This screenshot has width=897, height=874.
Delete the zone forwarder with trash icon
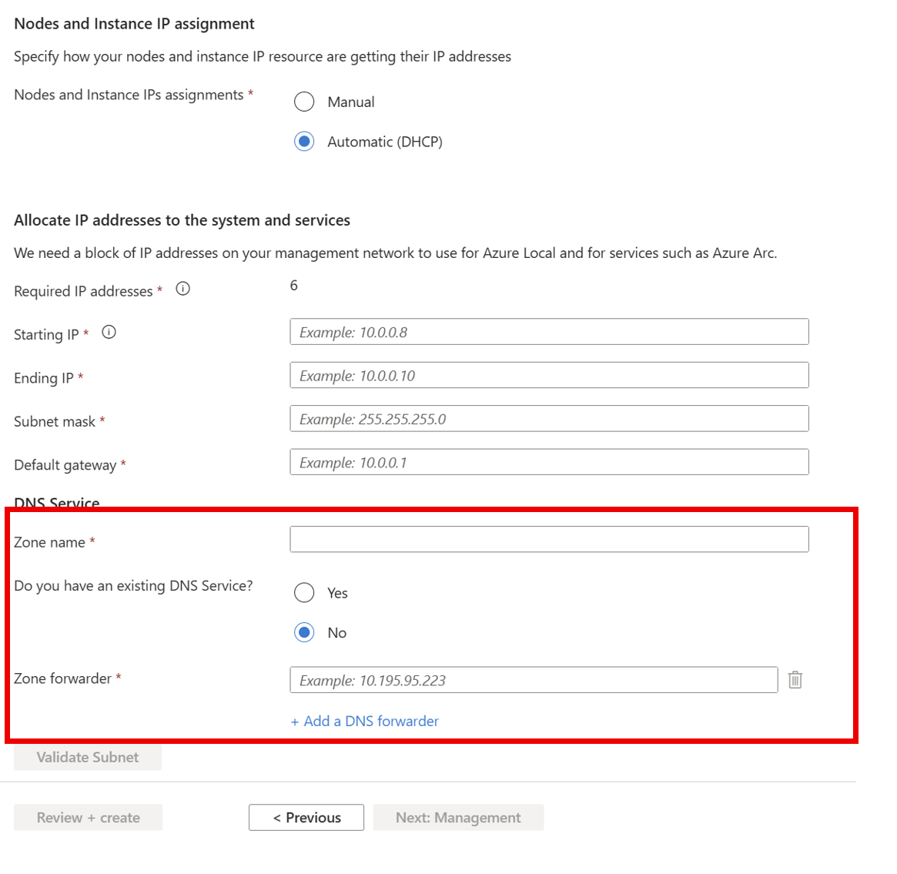[x=795, y=679]
